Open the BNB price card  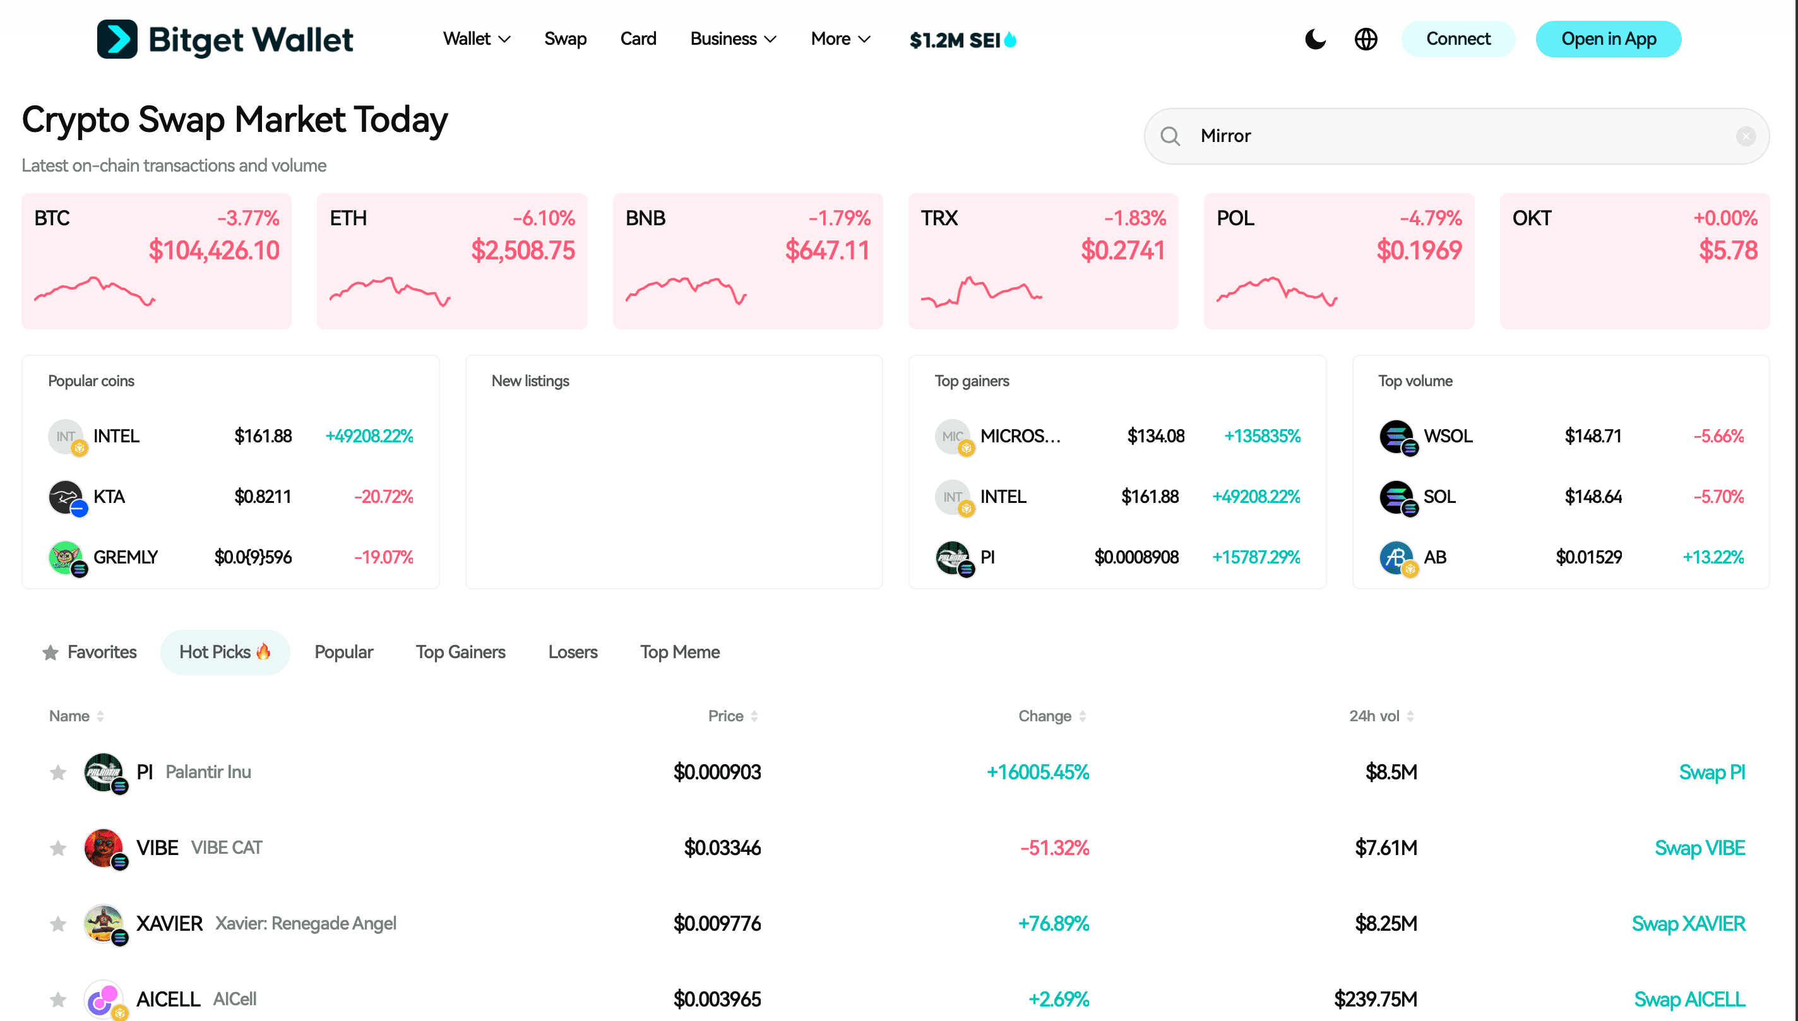[x=748, y=261]
